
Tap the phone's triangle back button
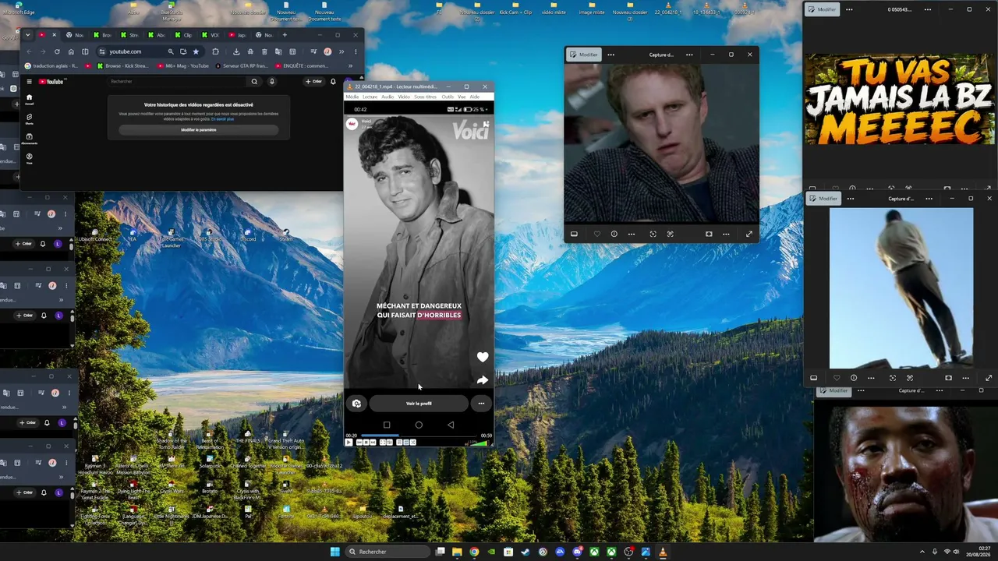(x=451, y=425)
